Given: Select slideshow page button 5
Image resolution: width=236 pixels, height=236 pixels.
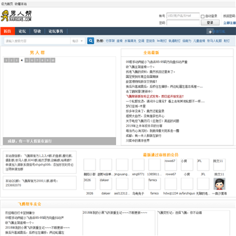Looking at the screenshot, I should point(27,60).
